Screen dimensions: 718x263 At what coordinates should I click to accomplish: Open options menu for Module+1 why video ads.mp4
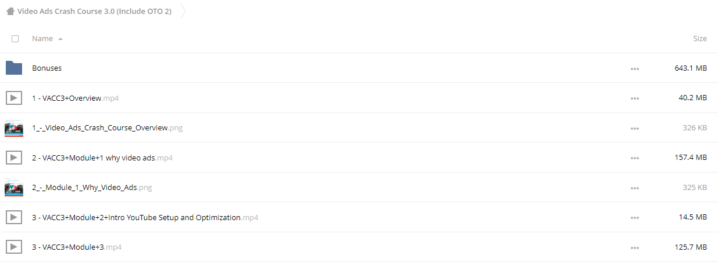(x=634, y=158)
